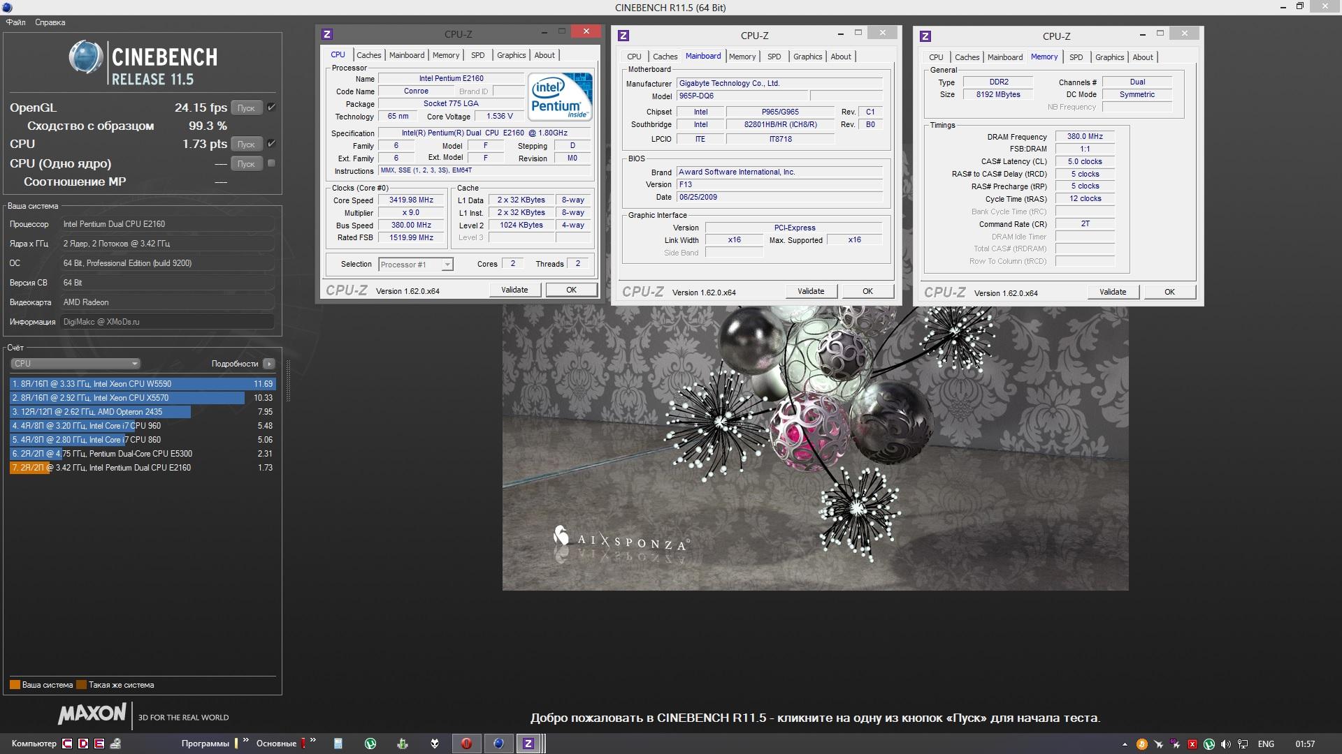This screenshot has height=754, width=1342.
Task: Click Intel Pentium inside logo
Action: 560,96
